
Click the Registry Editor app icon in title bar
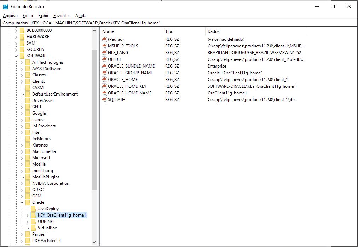6,6
